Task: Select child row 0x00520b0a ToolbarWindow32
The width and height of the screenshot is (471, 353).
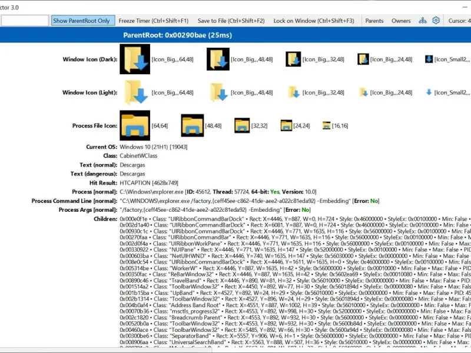Action: [x=296, y=324]
